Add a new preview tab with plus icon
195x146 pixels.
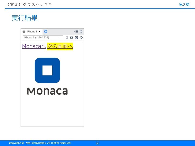pyautogui.click(x=46, y=31)
